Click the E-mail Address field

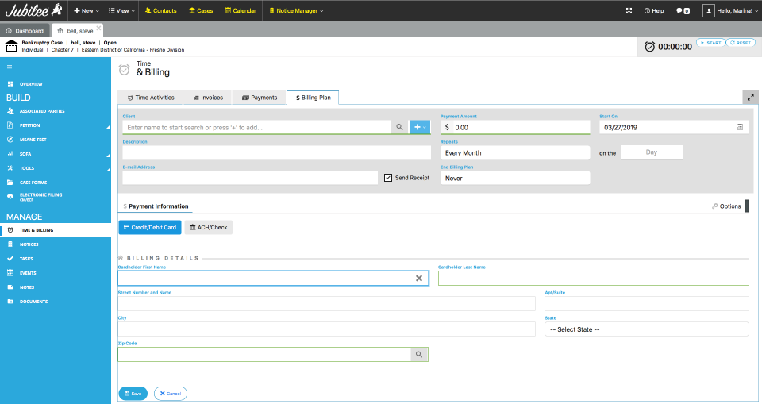(x=250, y=178)
